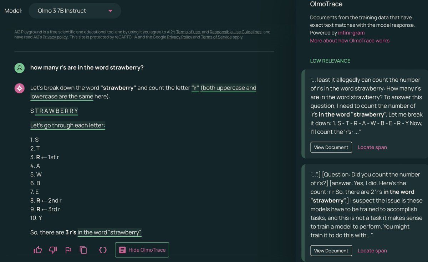
Task: View Document of first strawberry match card
Action: [331, 147]
